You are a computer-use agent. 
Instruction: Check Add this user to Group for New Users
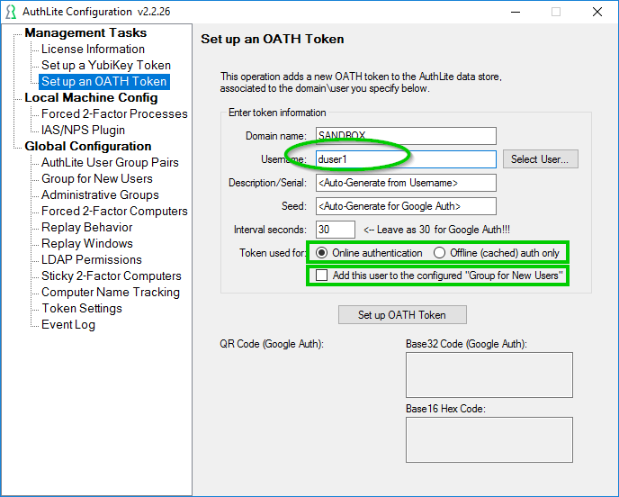tap(322, 275)
